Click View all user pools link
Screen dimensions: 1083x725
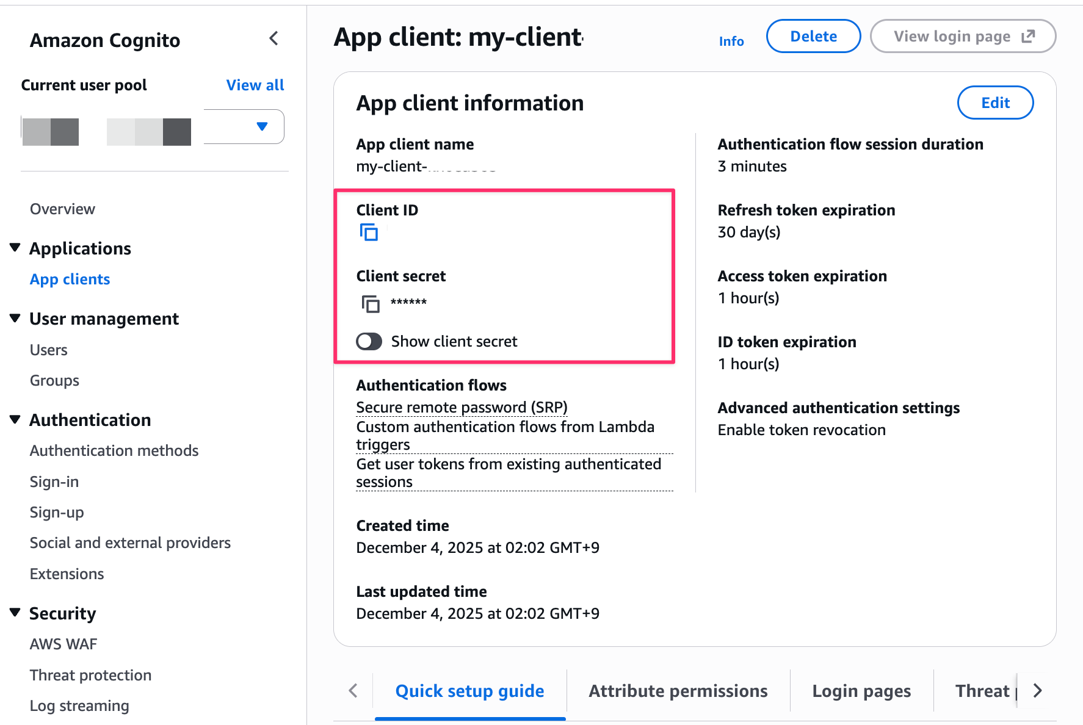point(255,85)
